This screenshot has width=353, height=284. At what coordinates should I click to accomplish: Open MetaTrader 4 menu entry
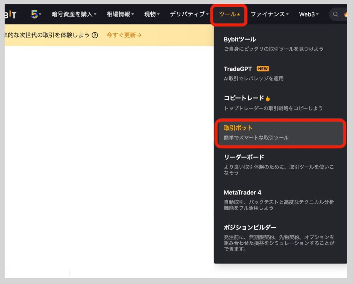(242, 192)
